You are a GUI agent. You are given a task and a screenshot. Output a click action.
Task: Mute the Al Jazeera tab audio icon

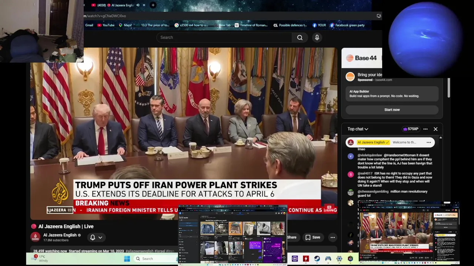(138, 5)
